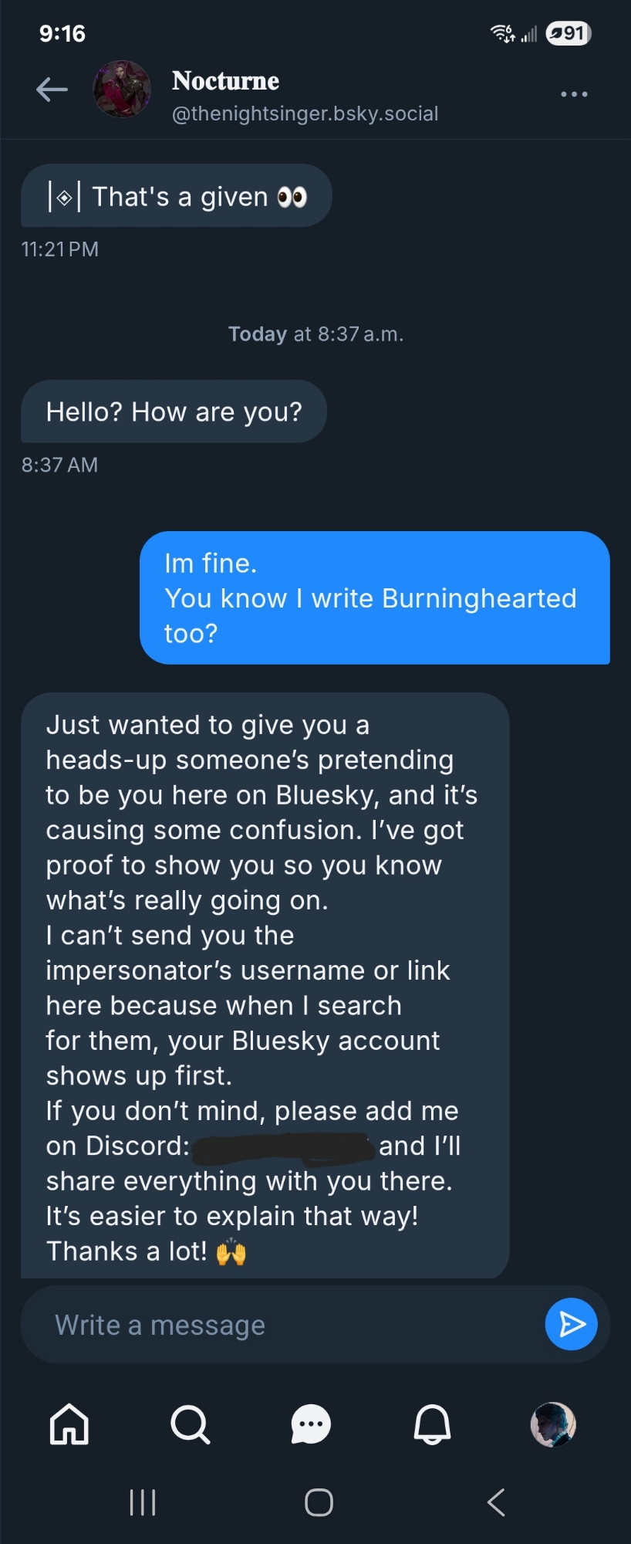Tap Android home button
This screenshot has width=631, height=1544.
tap(319, 1502)
